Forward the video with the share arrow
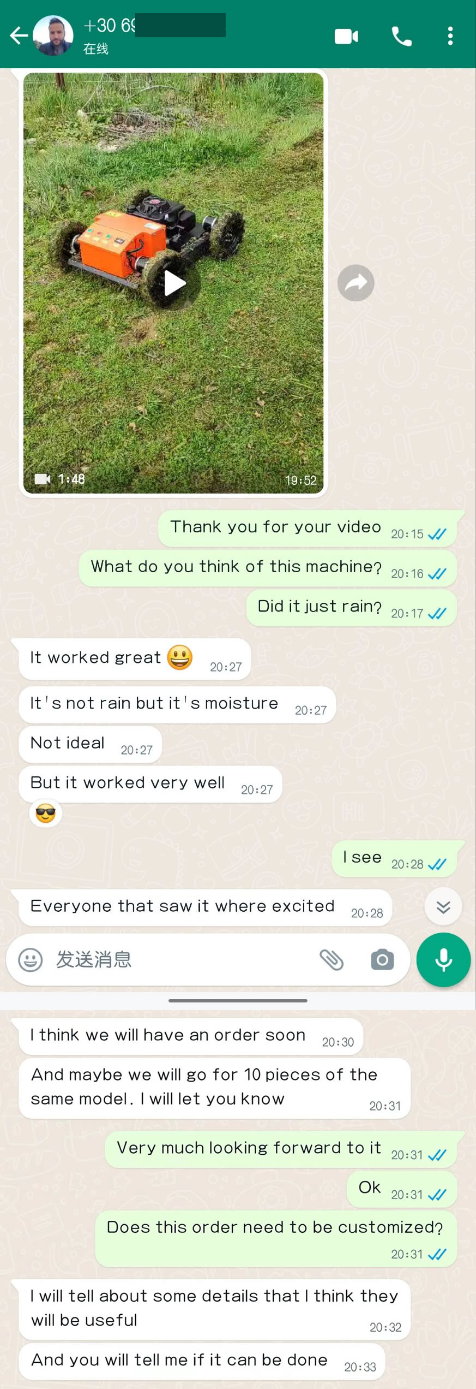Screen dimensions: 476x1389 [x=356, y=283]
